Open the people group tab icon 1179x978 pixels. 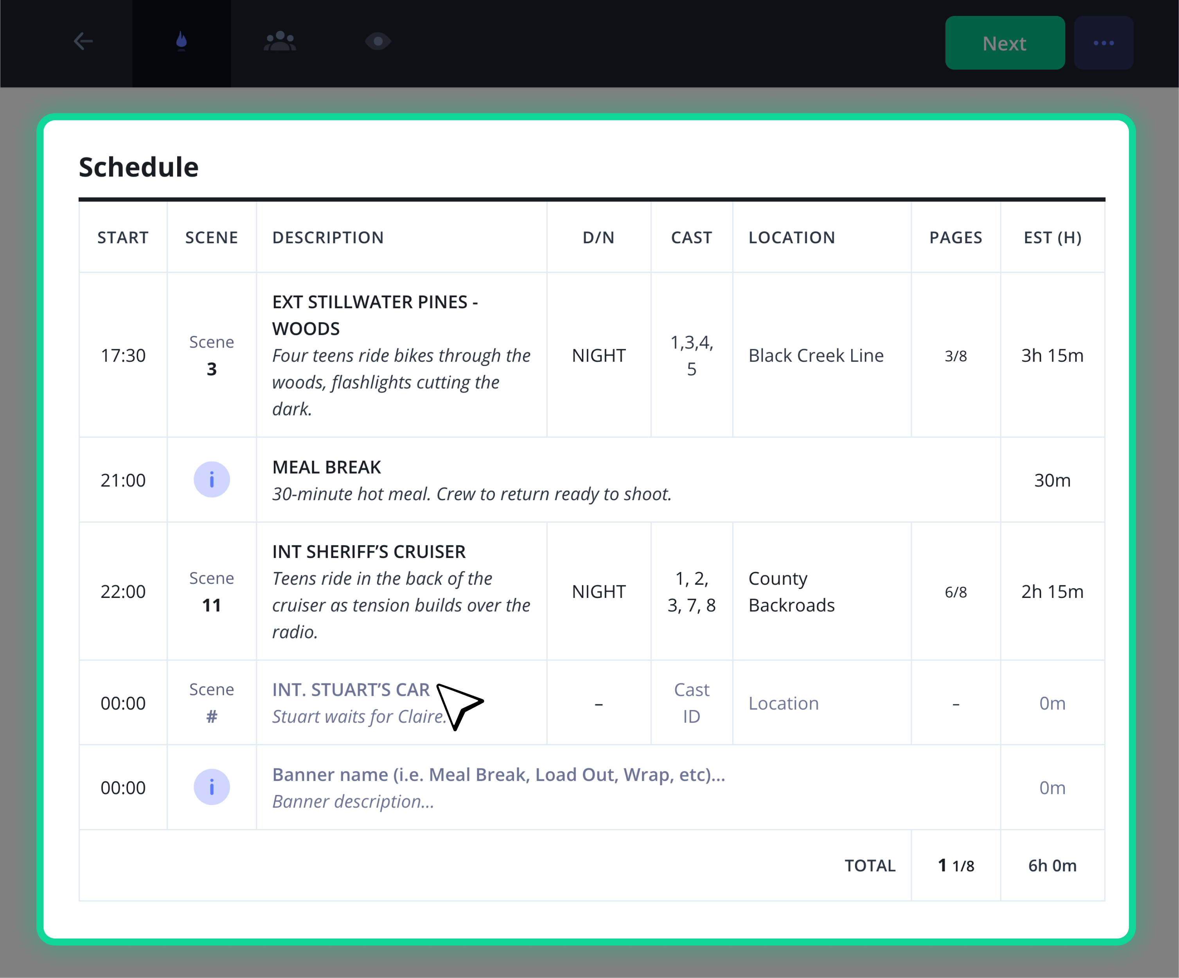click(280, 41)
